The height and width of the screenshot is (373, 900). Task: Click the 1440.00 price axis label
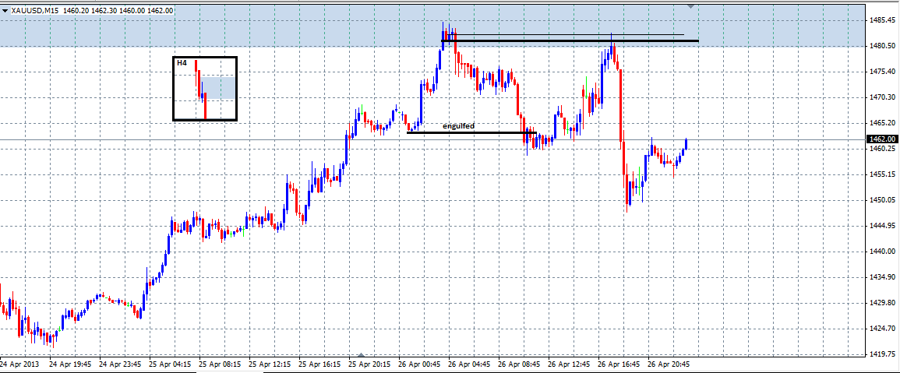pyautogui.click(x=883, y=251)
